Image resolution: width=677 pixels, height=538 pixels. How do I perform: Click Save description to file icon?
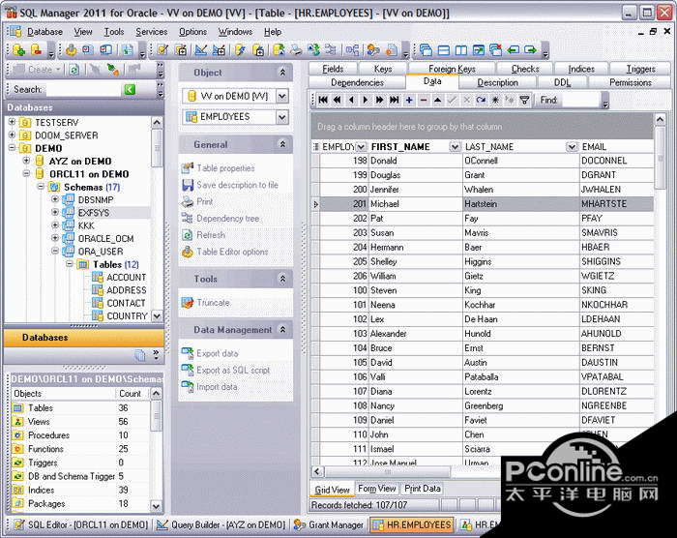(188, 185)
